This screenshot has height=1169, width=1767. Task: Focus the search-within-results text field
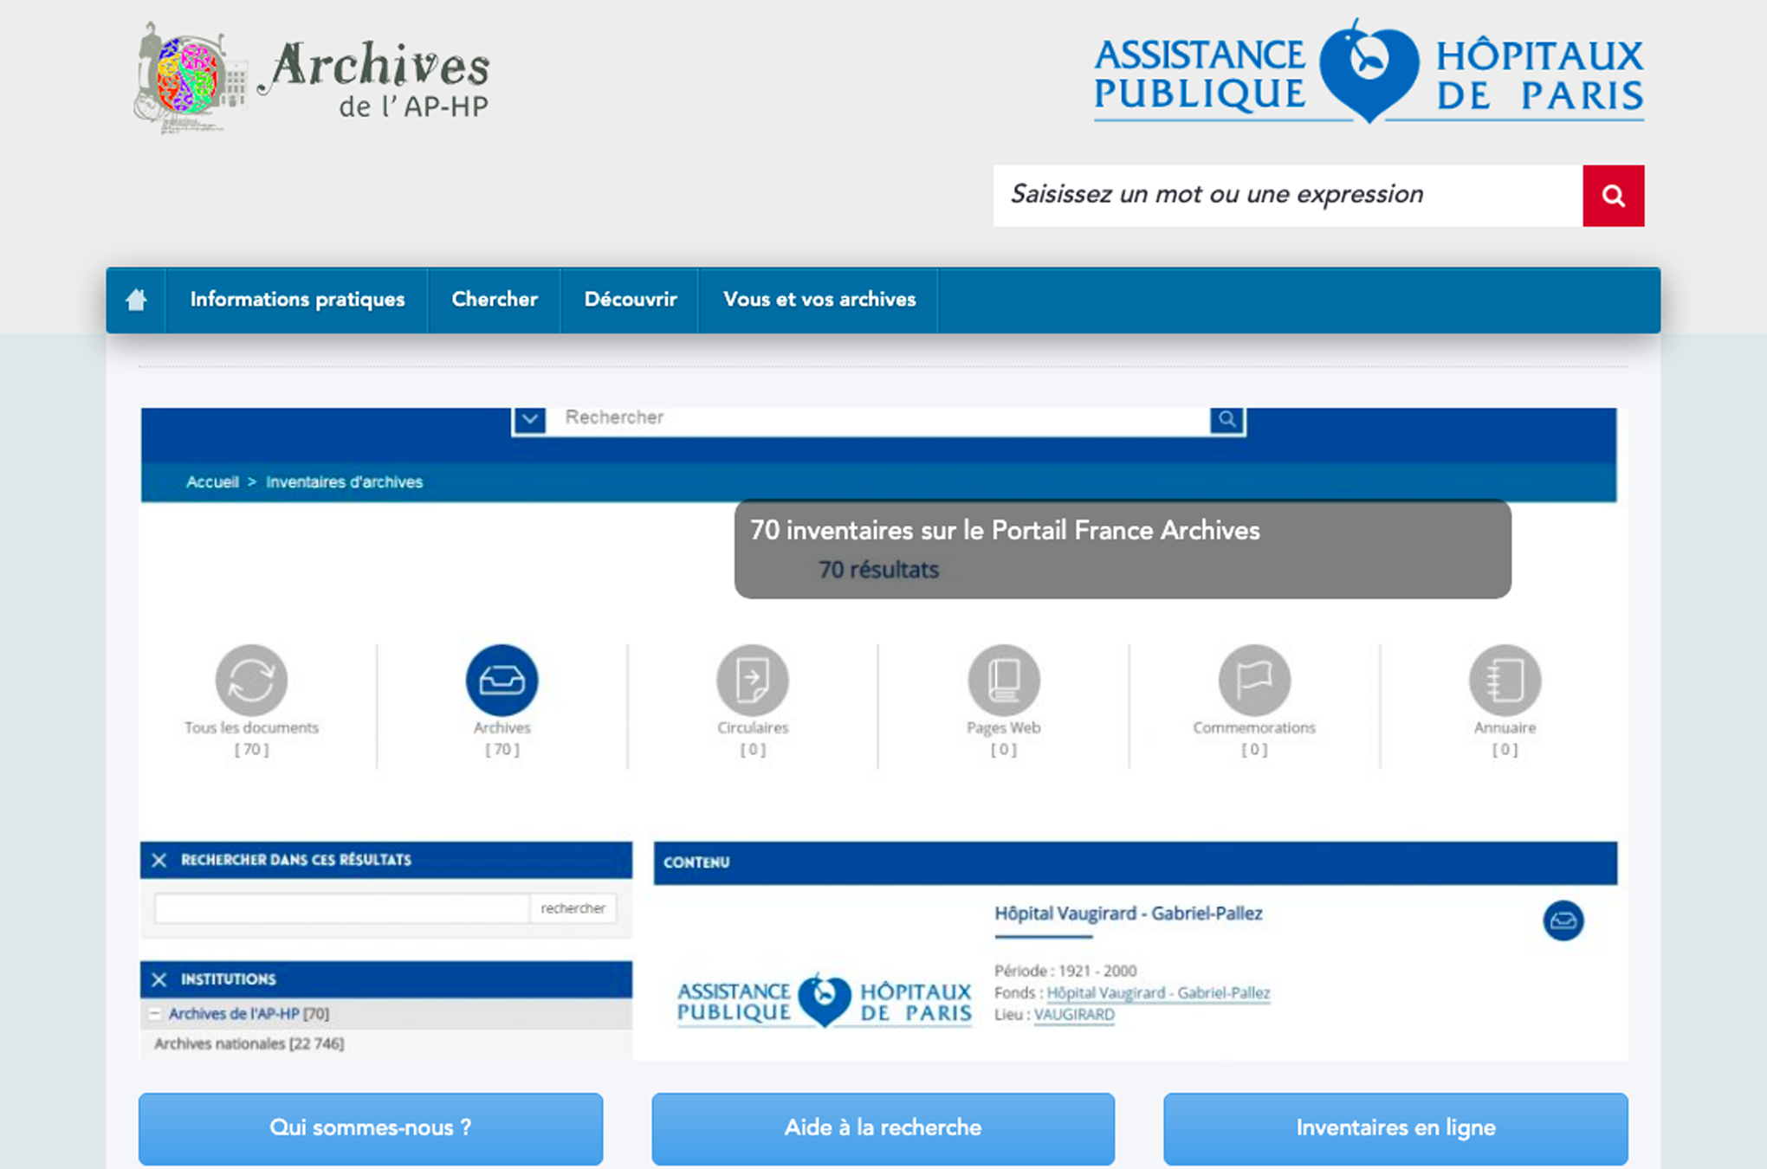[x=342, y=908]
